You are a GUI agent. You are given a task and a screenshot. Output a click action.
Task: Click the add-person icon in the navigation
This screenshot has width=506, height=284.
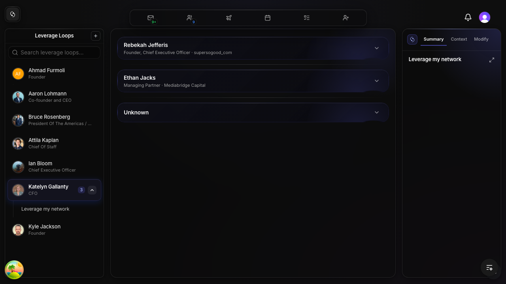[346, 18]
